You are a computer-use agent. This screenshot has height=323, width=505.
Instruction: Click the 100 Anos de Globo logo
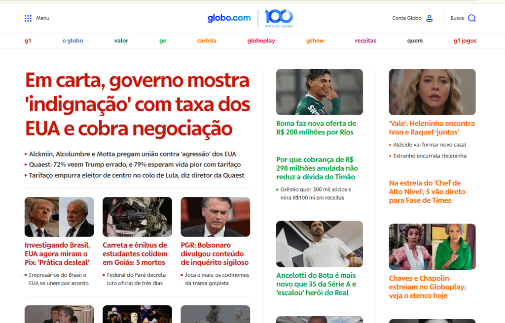279,18
